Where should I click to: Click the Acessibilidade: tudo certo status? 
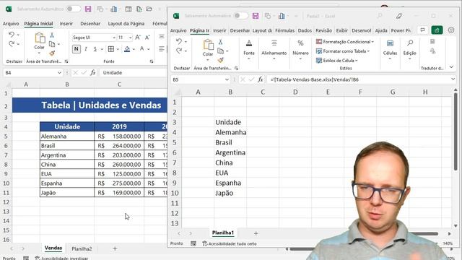pos(230,244)
